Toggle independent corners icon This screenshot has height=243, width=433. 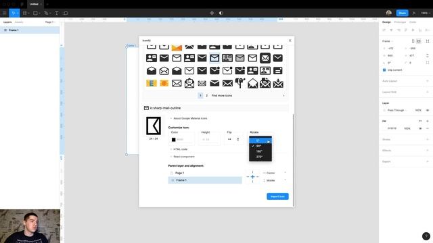pos(428,63)
